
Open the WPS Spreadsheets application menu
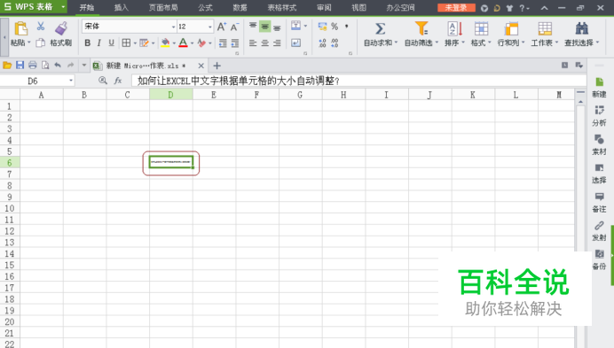tap(34, 7)
